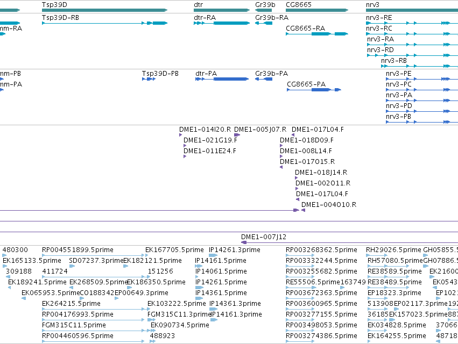Select the CG8665-RA transcript label

(306, 28)
